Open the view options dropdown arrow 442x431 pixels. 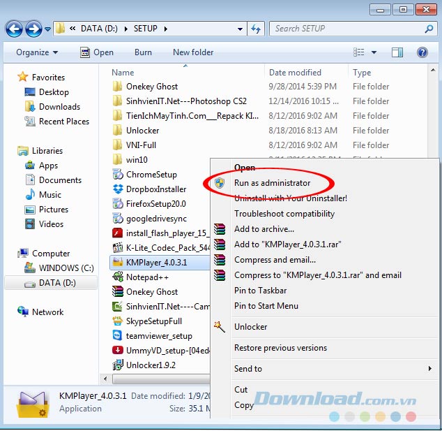click(374, 52)
